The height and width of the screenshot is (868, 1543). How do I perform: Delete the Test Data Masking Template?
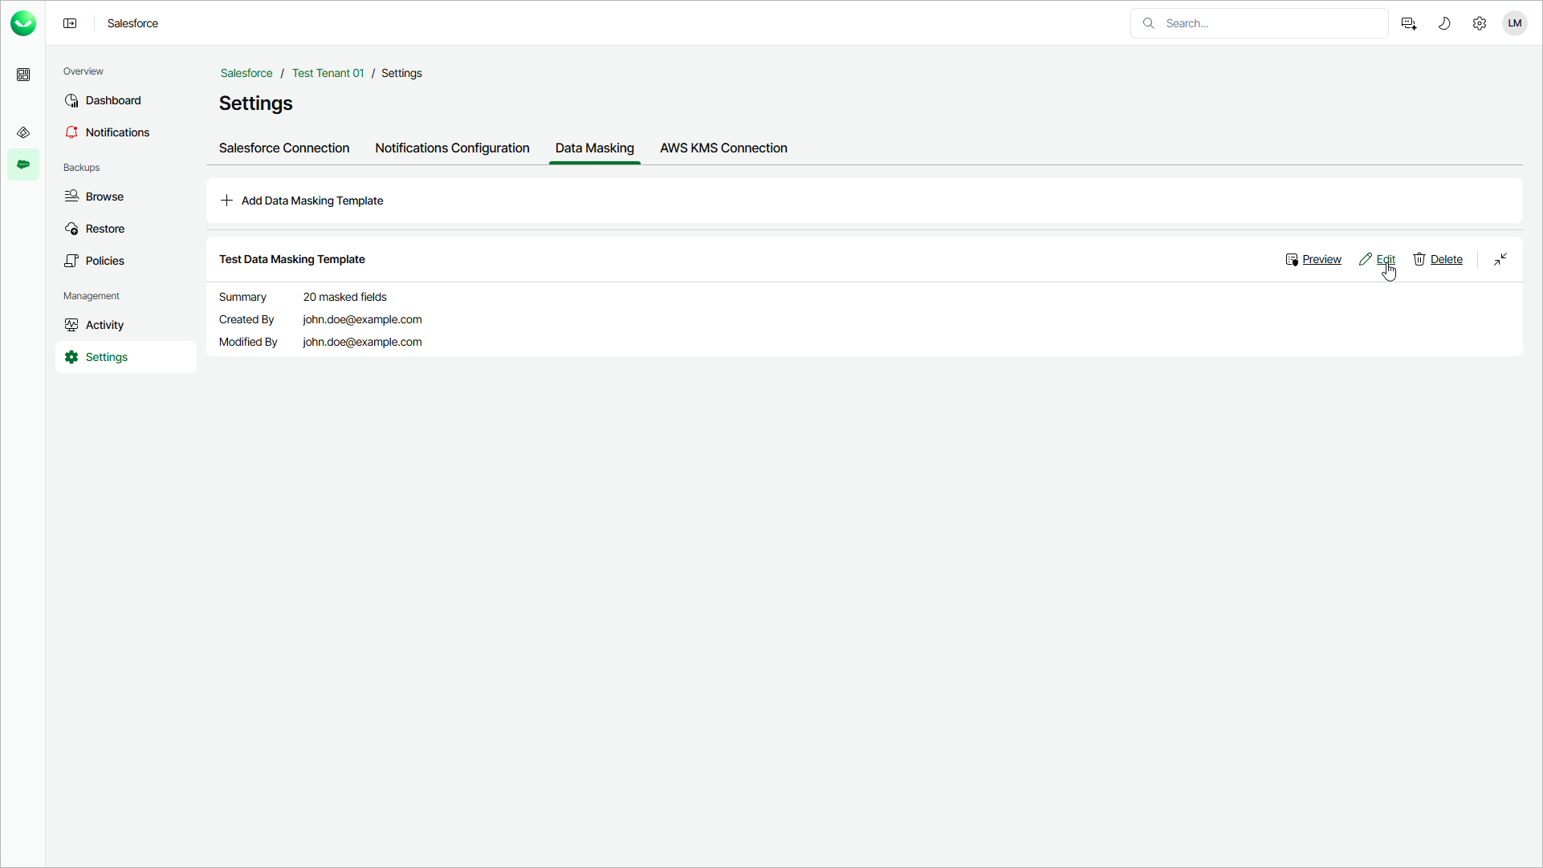1438,259
